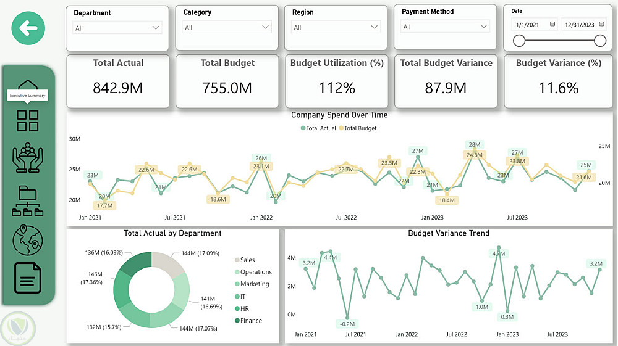Click the end date calendar icon

click(601, 25)
